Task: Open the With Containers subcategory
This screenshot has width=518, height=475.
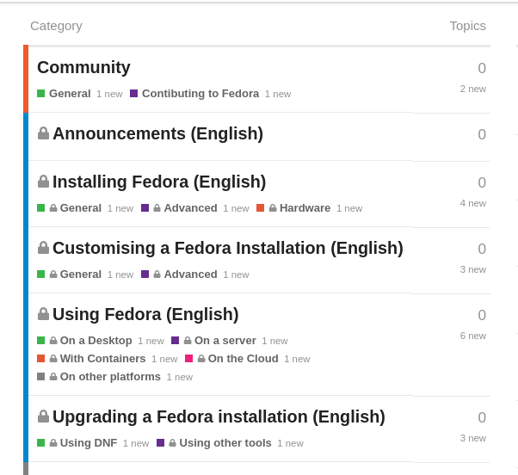Action: [x=102, y=358]
